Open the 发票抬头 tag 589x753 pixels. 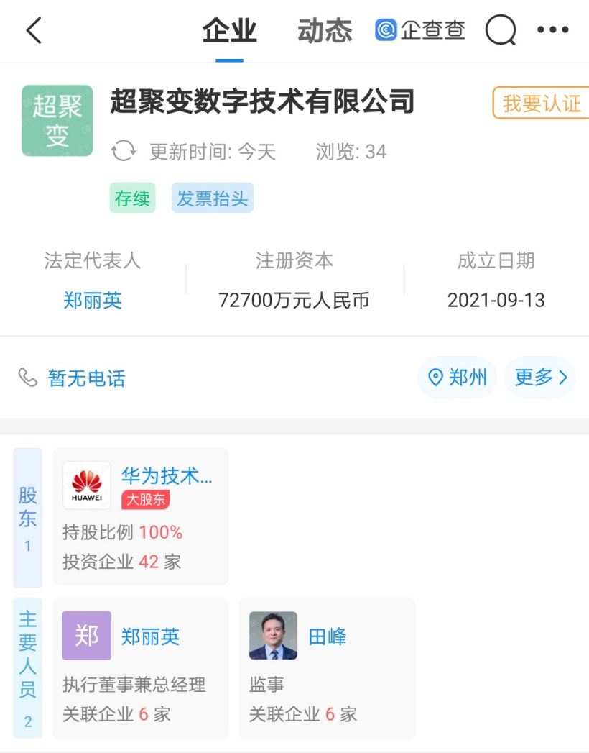tap(213, 198)
